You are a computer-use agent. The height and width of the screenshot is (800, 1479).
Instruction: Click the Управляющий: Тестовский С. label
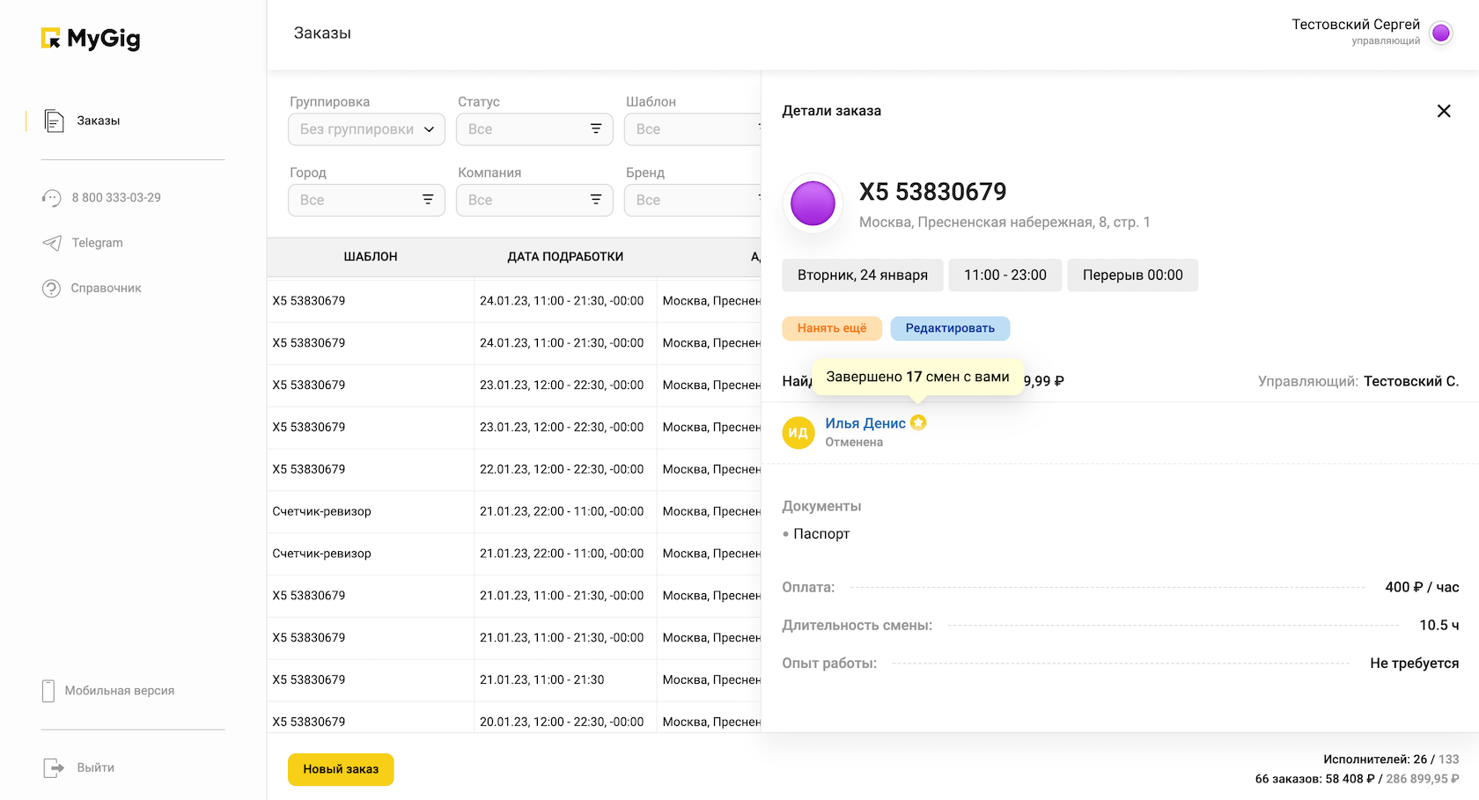[x=1358, y=381]
